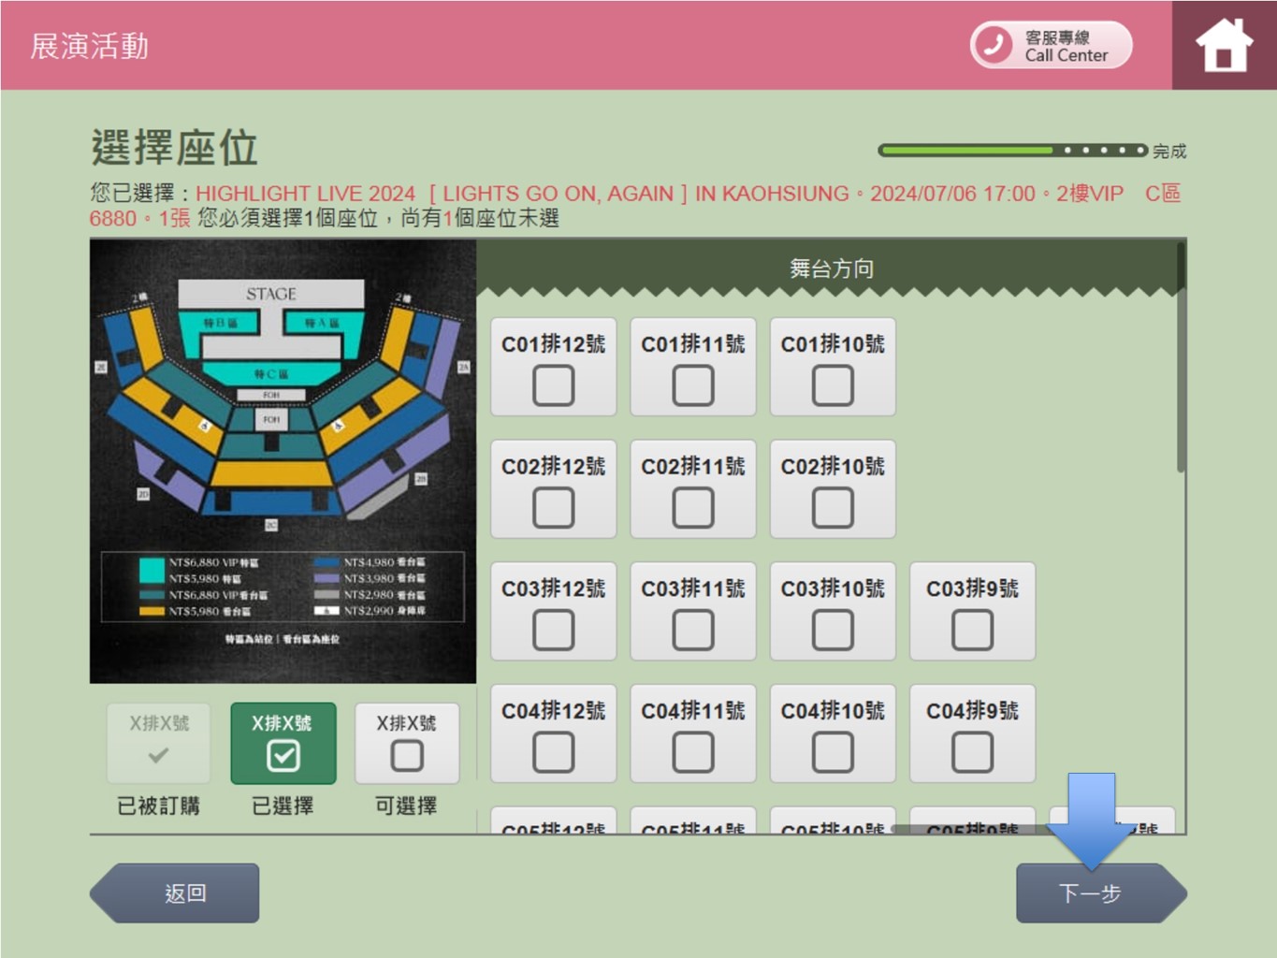Select seat C04排12號
This screenshot has height=958, width=1277.
[x=554, y=733]
